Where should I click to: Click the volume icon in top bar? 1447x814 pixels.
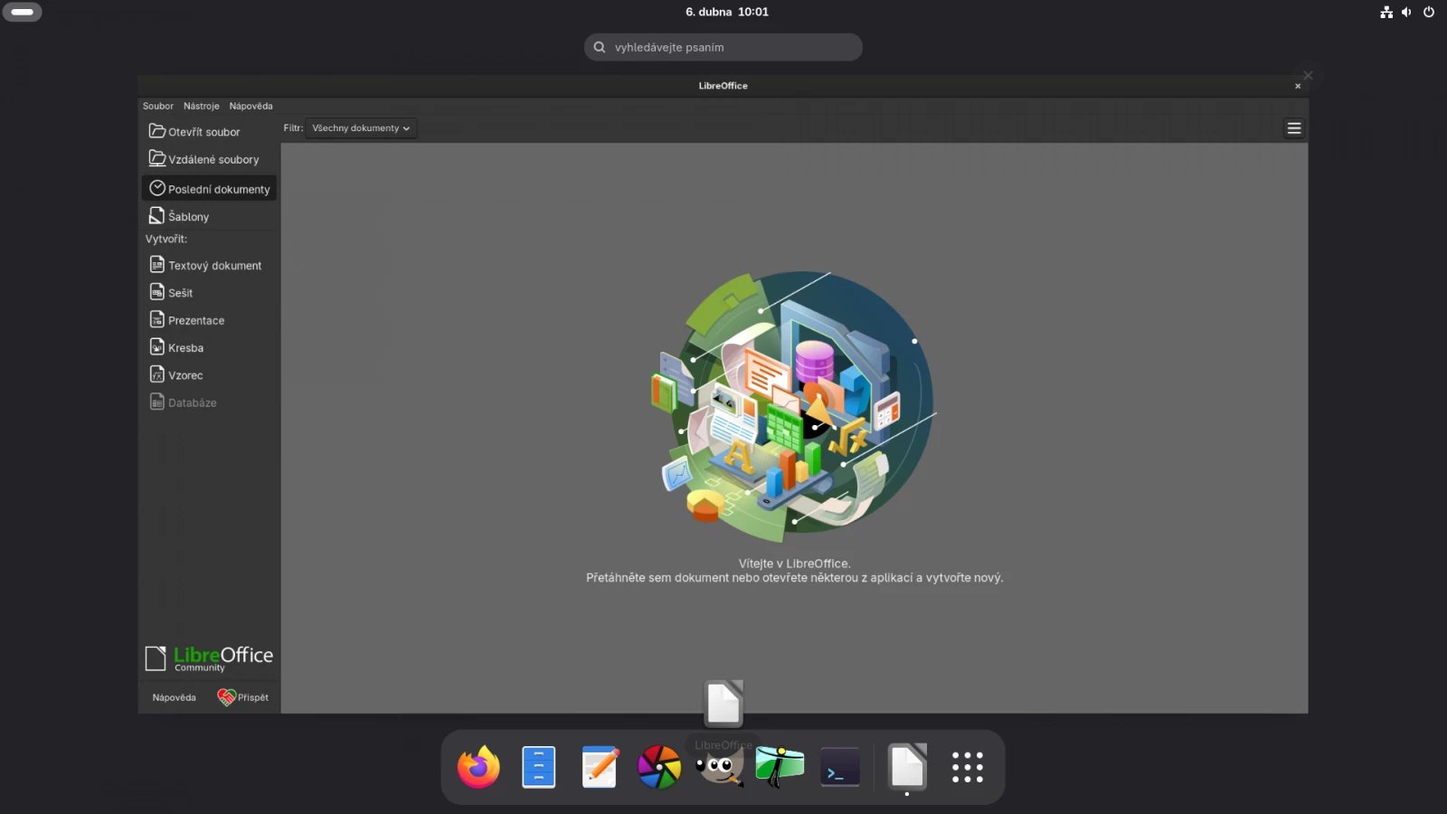[1406, 12]
